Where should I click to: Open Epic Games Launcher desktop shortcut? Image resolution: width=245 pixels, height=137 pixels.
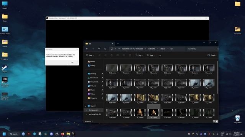click(5, 82)
